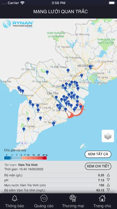Viewport: 117px width, 209px height.
Task: Tap downward triangle on Độ kiềm row
Action: [x=108, y=190]
